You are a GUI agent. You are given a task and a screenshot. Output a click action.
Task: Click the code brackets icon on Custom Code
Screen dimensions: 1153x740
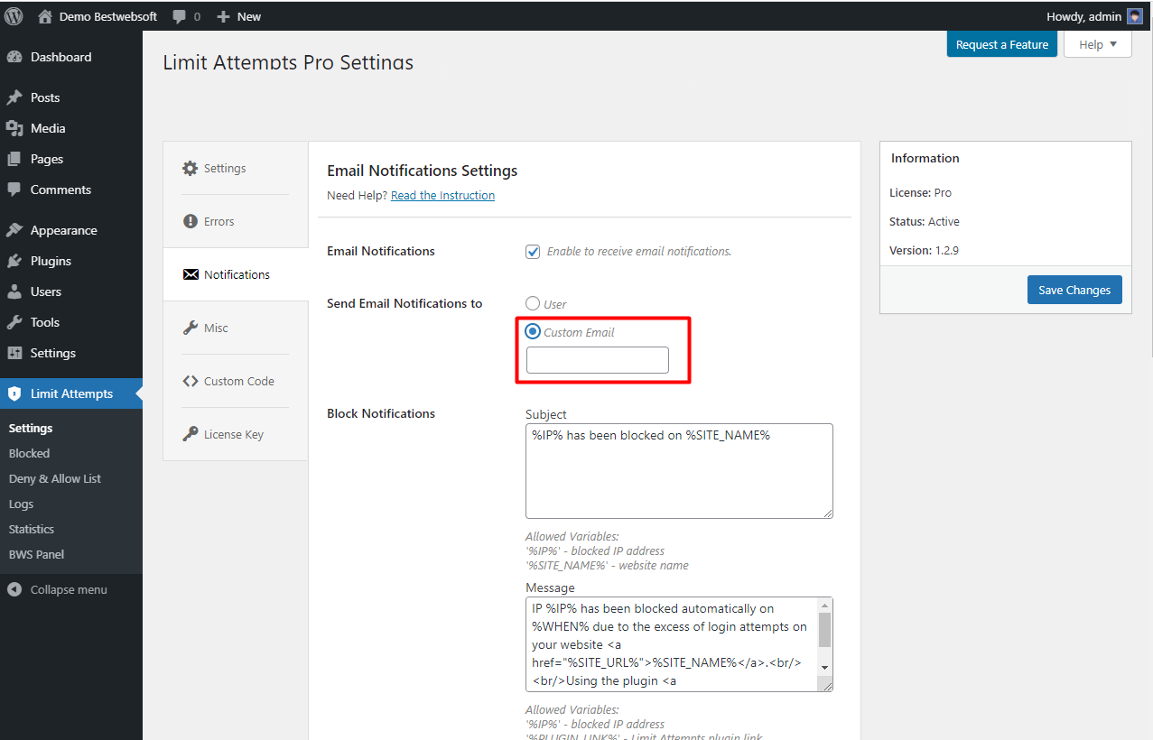[x=190, y=381]
